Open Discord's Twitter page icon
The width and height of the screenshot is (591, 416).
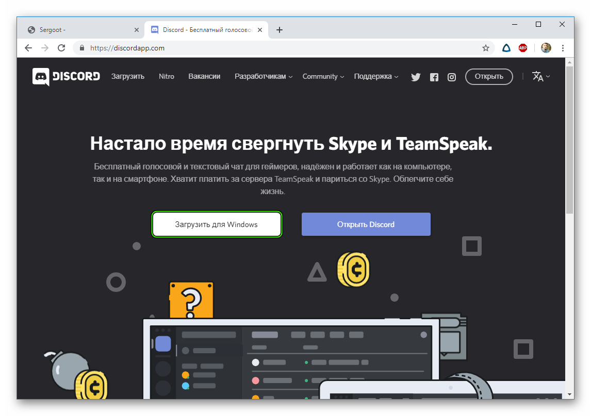click(416, 77)
